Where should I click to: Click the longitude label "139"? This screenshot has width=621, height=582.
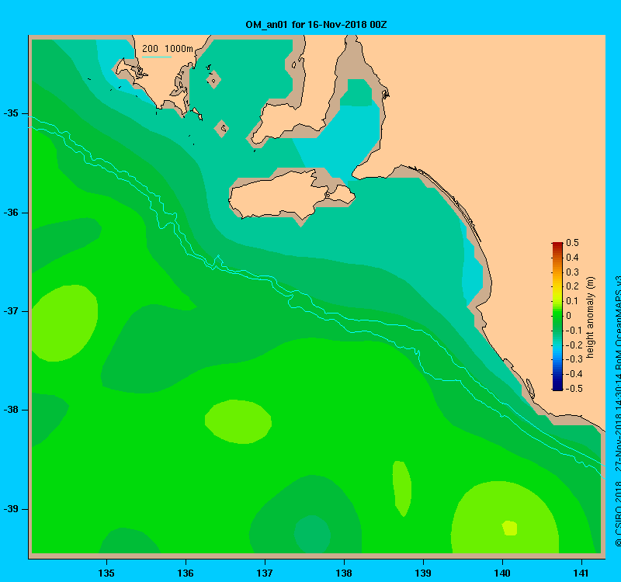pyautogui.click(x=423, y=573)
